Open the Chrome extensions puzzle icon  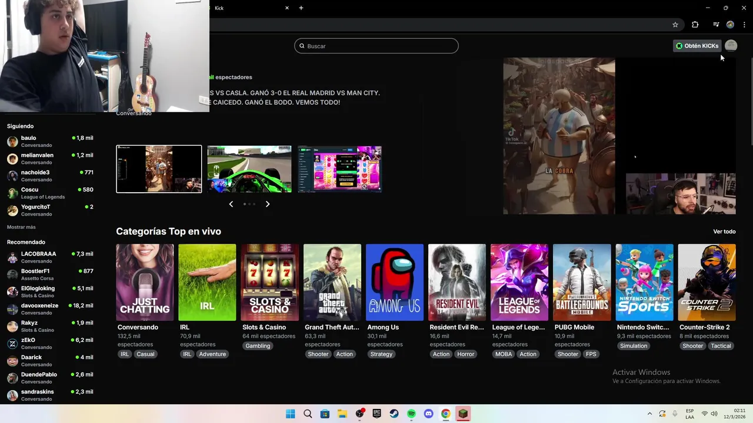click(x=695, y=25)
